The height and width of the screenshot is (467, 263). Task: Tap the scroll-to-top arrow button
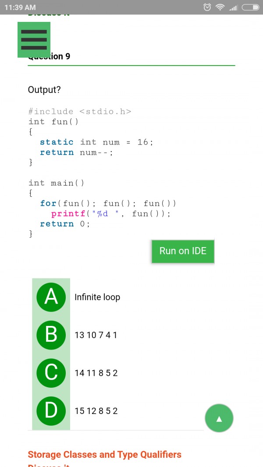coord(219,418)
